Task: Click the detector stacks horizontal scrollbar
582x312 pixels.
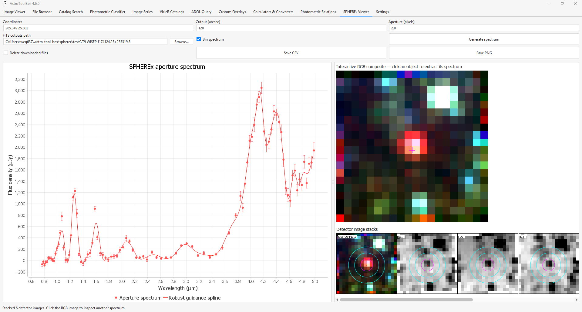Action: (406, 300)
